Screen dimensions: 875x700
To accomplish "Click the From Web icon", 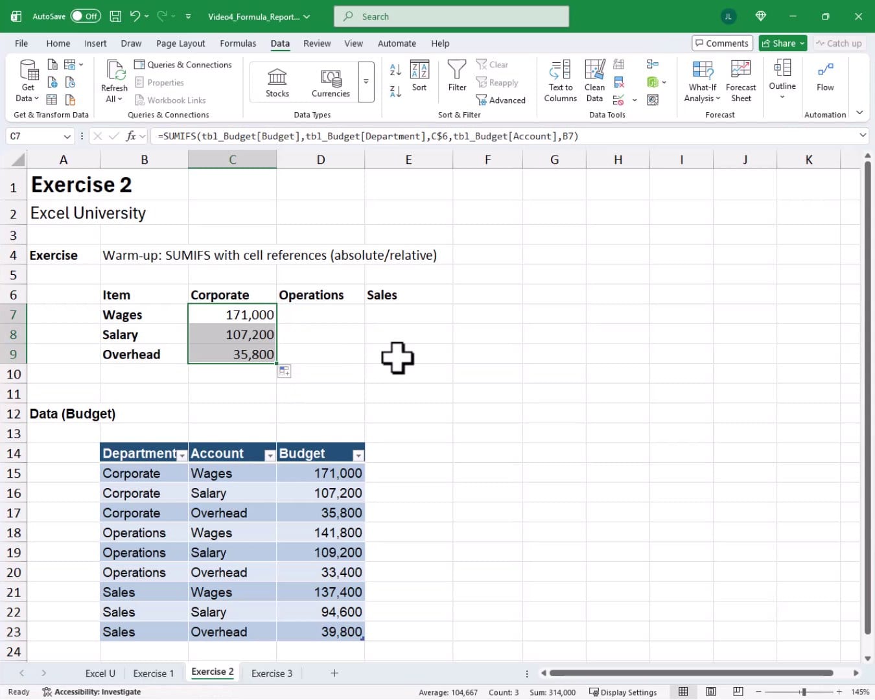I will (x=52, y=82).
